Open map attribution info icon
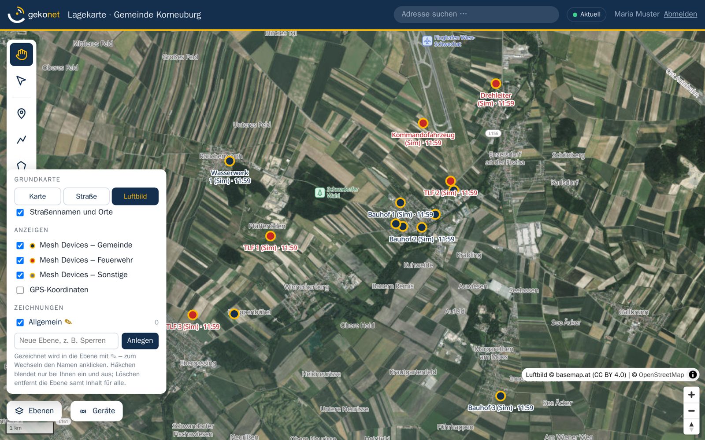The height and width of the screenshot is (440, 705). click(x=693, y=374)
